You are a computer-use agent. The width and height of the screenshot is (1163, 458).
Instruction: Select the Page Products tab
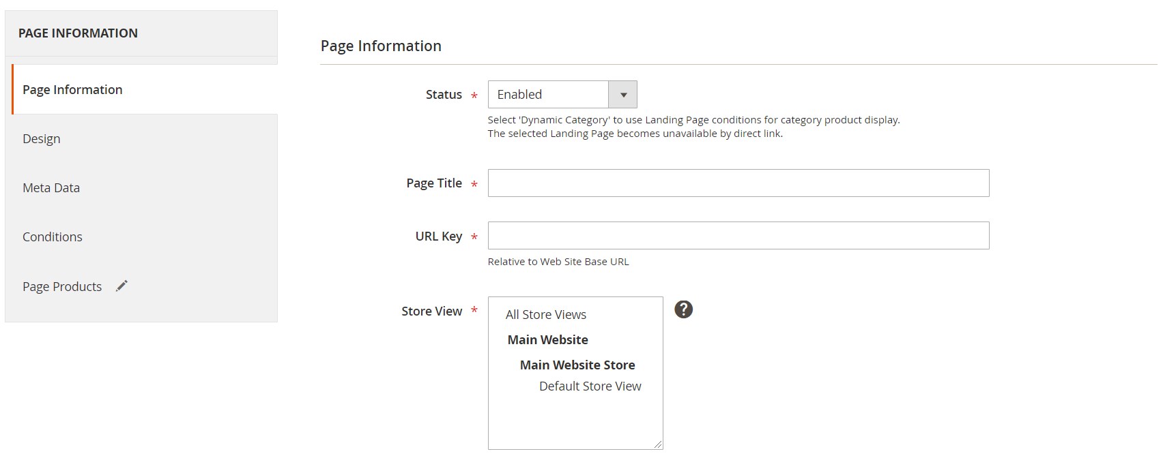[x=145, y=286]
